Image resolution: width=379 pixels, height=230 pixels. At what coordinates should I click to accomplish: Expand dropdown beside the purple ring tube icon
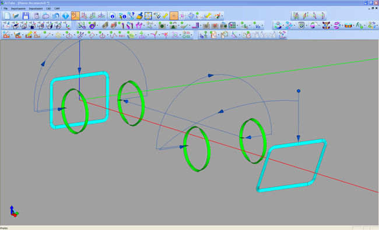click(x=97, y=26)
